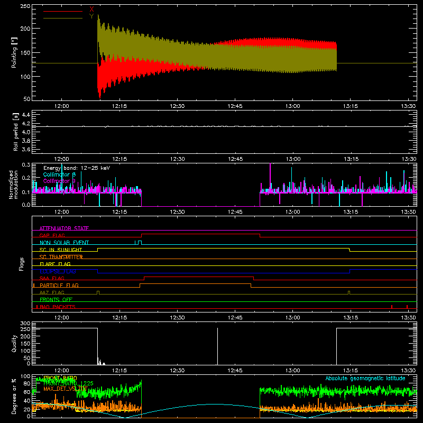423x423 pixels.
Task: Click the SC_IN_SUNLIGHT flag label
Action: (x=61, y=250)
